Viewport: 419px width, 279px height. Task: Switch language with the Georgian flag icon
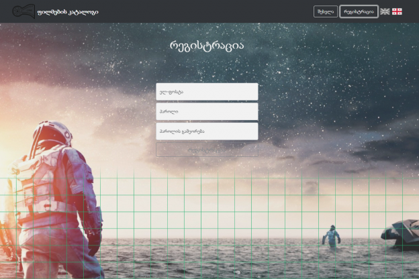pyautogui.click(x=397, y=11)
